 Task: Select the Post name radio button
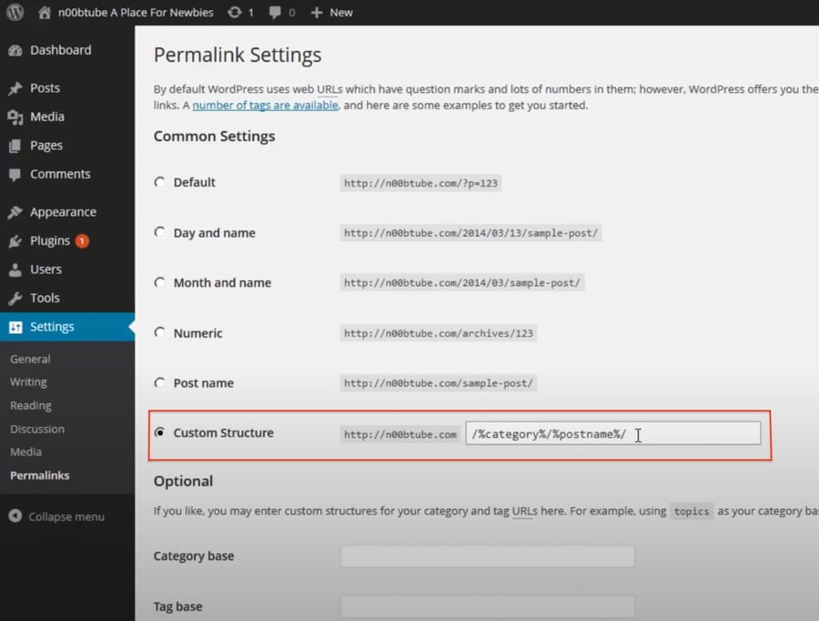pyautogui.click(x=160, y=382)
